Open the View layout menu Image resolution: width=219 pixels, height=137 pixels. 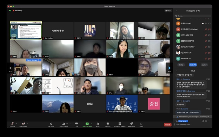(x=168, y=11)
